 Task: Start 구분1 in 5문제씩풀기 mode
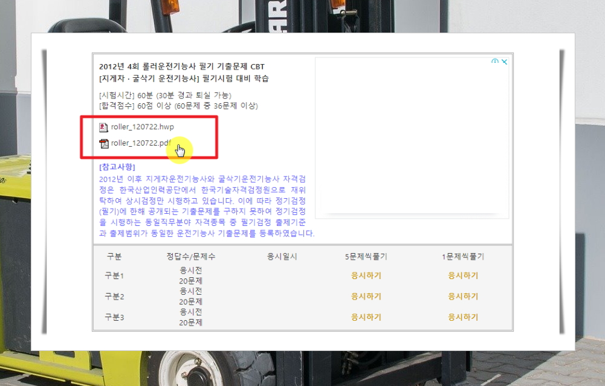[366, 275]
